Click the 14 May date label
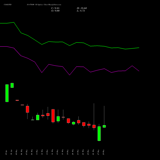Image resolution: width=160 pixels, height=160 pixels. [52, 152]
